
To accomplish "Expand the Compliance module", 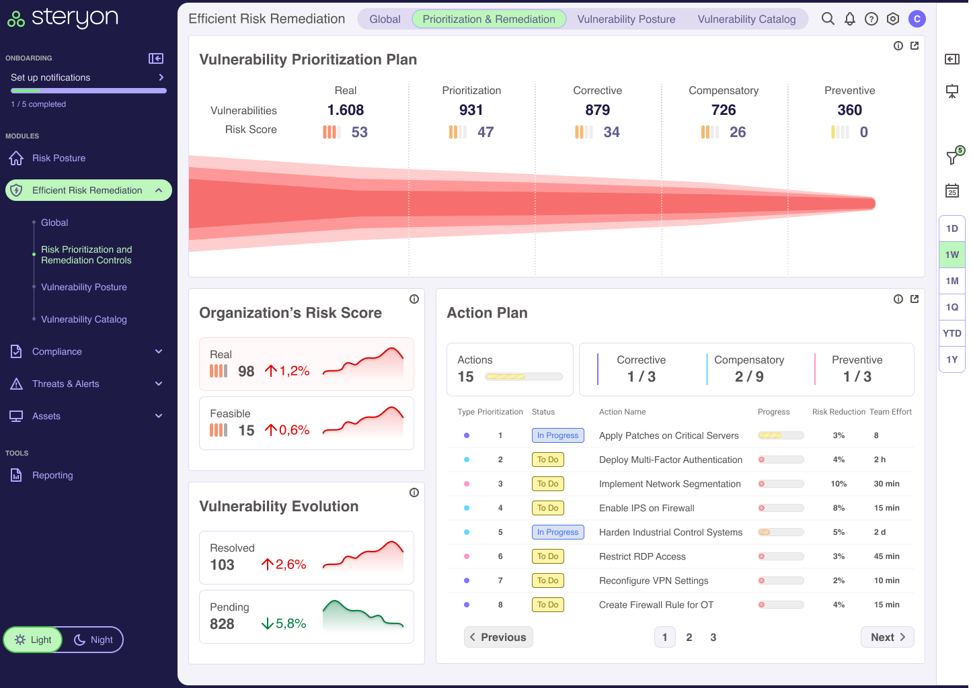I will [159, 351].
